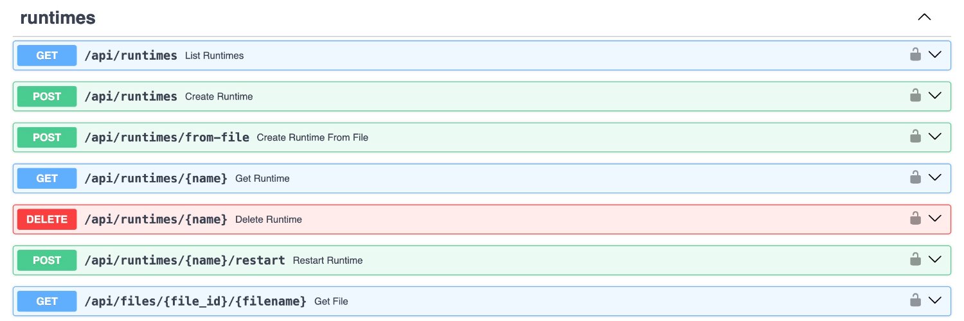Click the /api/runtimes path on List Runtimes row

[131, 55]
